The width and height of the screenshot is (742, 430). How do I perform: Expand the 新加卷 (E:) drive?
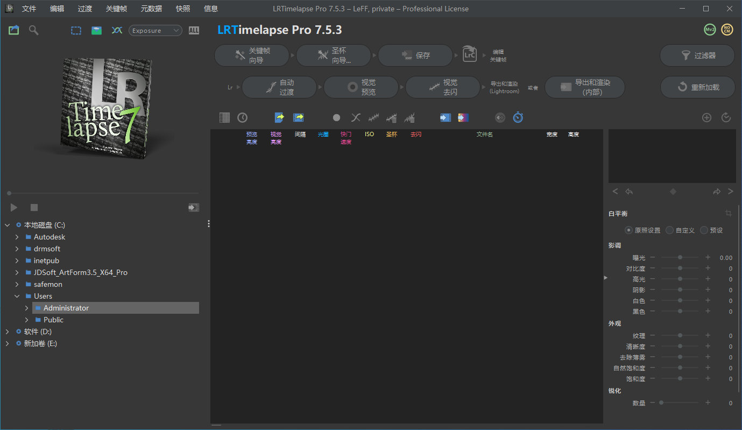7,343
